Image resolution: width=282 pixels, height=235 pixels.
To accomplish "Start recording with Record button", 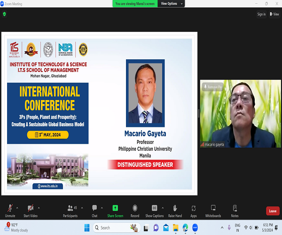I will pyautogui.click(x=135, y=211).
